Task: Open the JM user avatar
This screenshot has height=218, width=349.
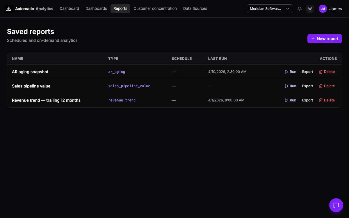Action: pyautogui.click(x=323, y=9)
